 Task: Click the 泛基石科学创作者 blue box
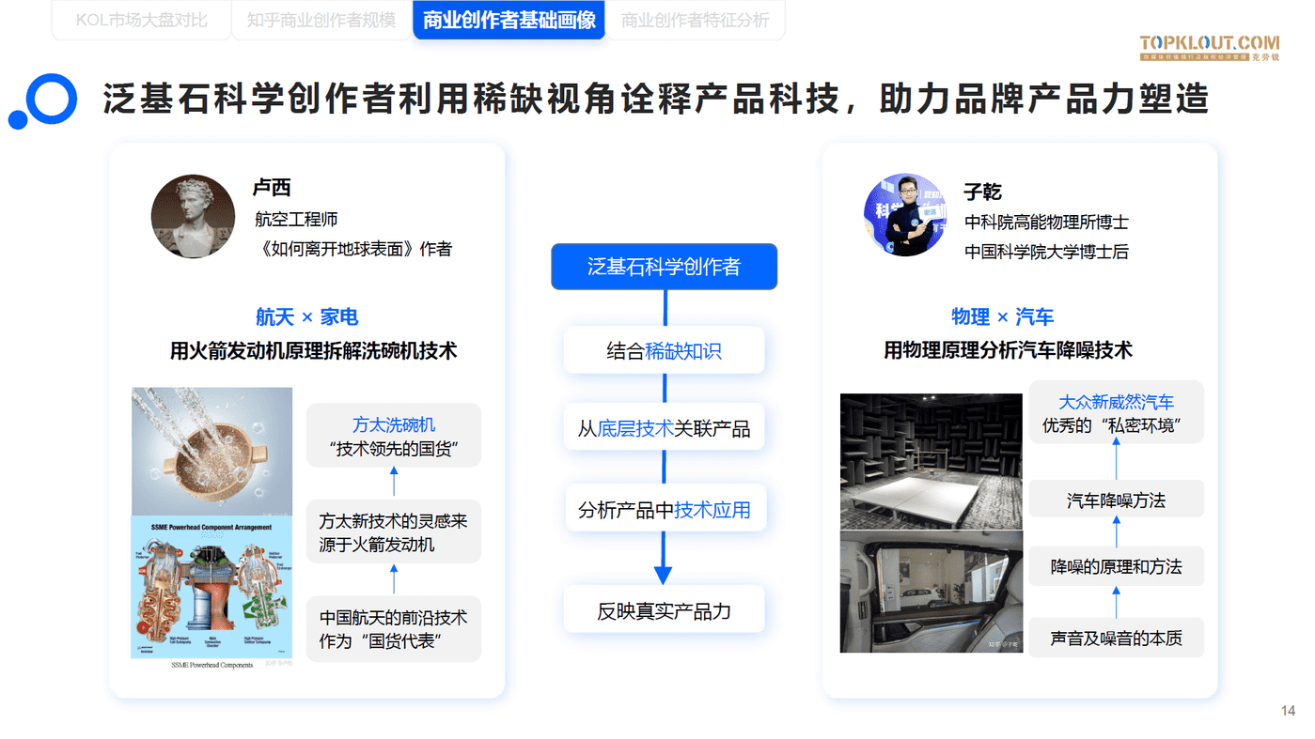coord(664,267)
